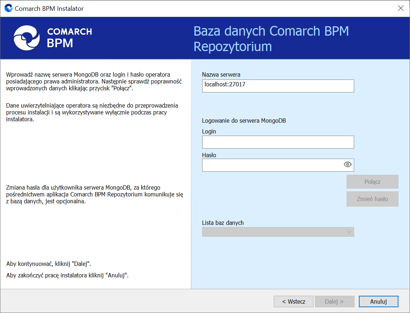This screenshot has height=313, width=410.
Task: Click the paragraph starting "Wprowadź nazwę serwera MongoDB"
Action: (x=94, y=81)
